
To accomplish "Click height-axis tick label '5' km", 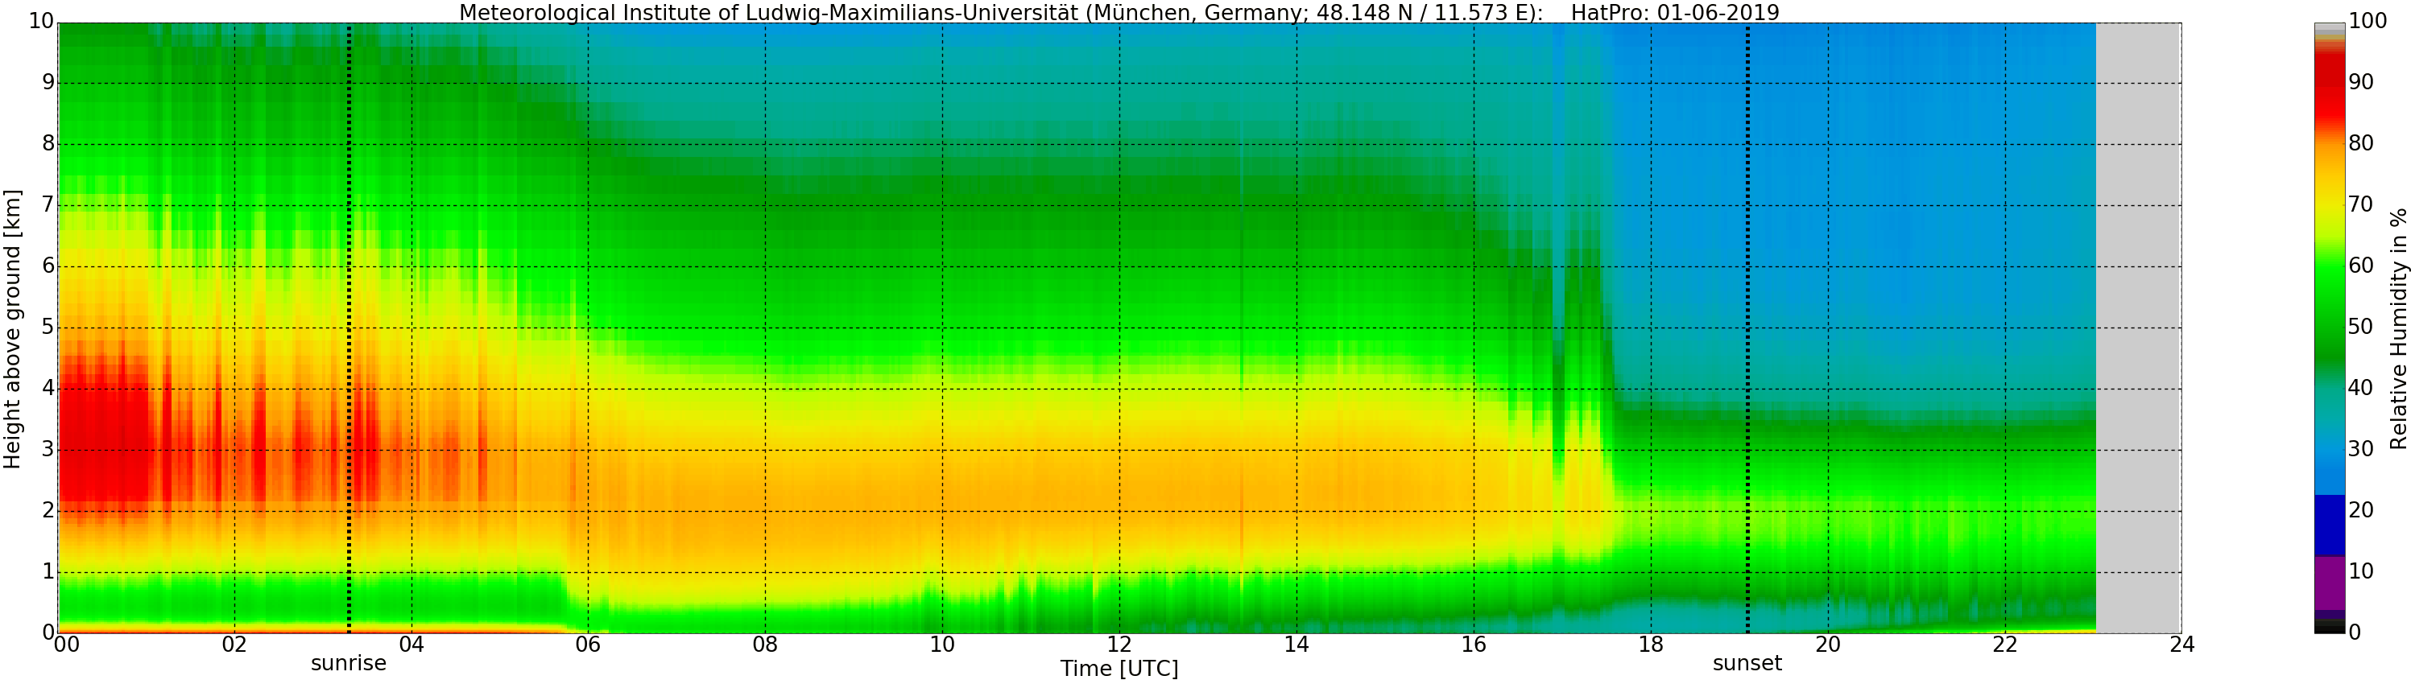I will click(48, 328).
